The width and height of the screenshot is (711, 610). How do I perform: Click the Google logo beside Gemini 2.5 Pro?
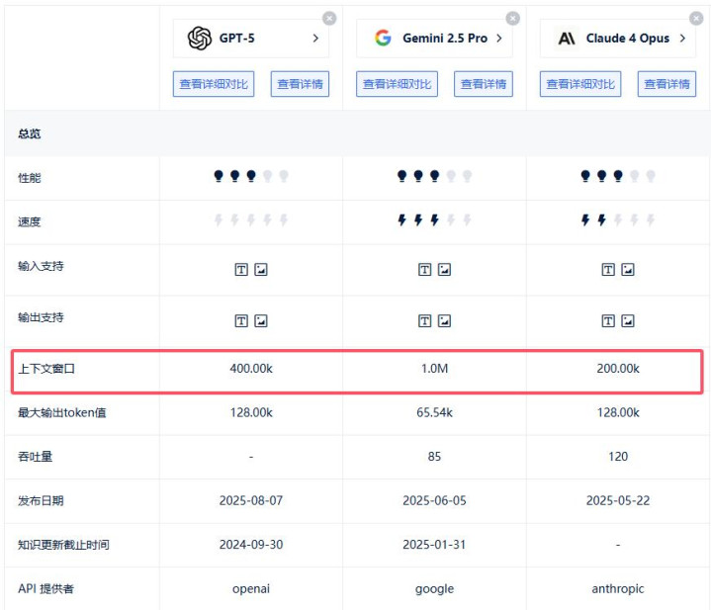click(x=383, y=39)
